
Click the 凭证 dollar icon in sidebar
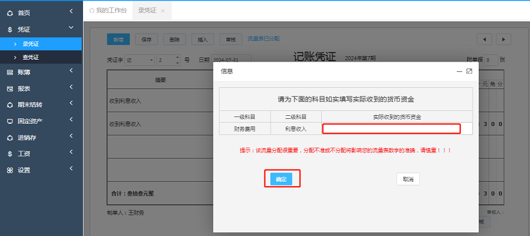[x=10, y=30]
